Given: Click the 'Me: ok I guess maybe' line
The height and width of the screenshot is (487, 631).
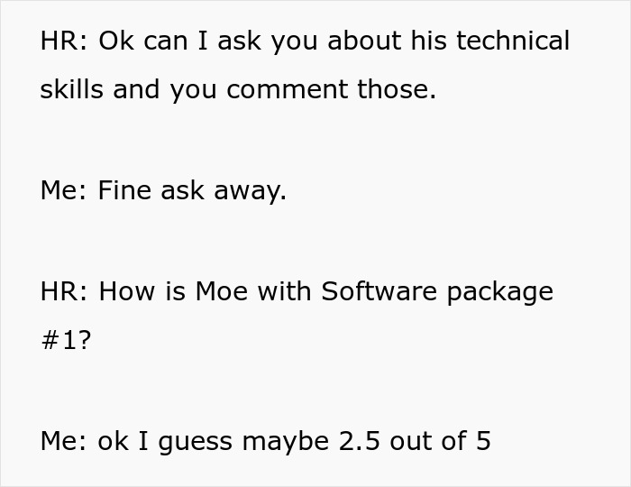Looking at the screenshot, I should point(266,441).
